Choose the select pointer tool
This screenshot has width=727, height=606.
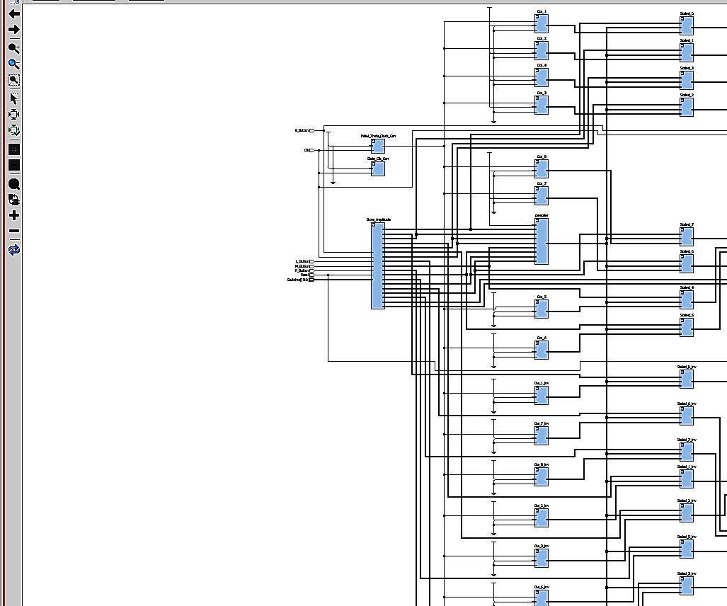point(13,98)
